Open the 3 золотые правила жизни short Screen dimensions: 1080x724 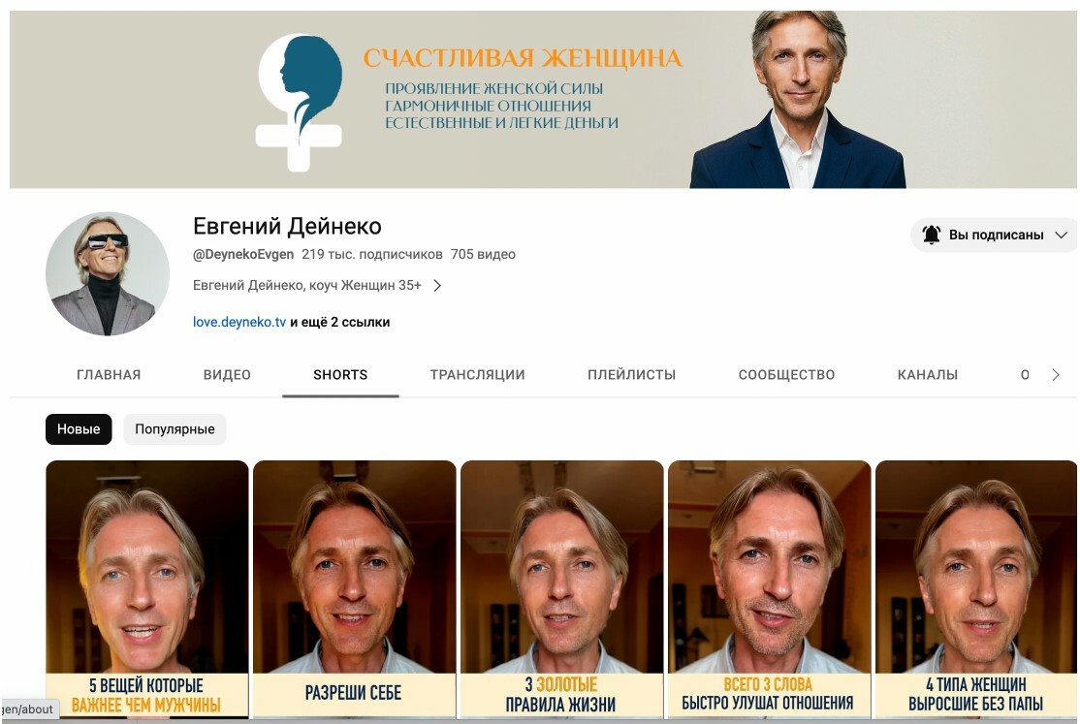[x=561, y=589]
